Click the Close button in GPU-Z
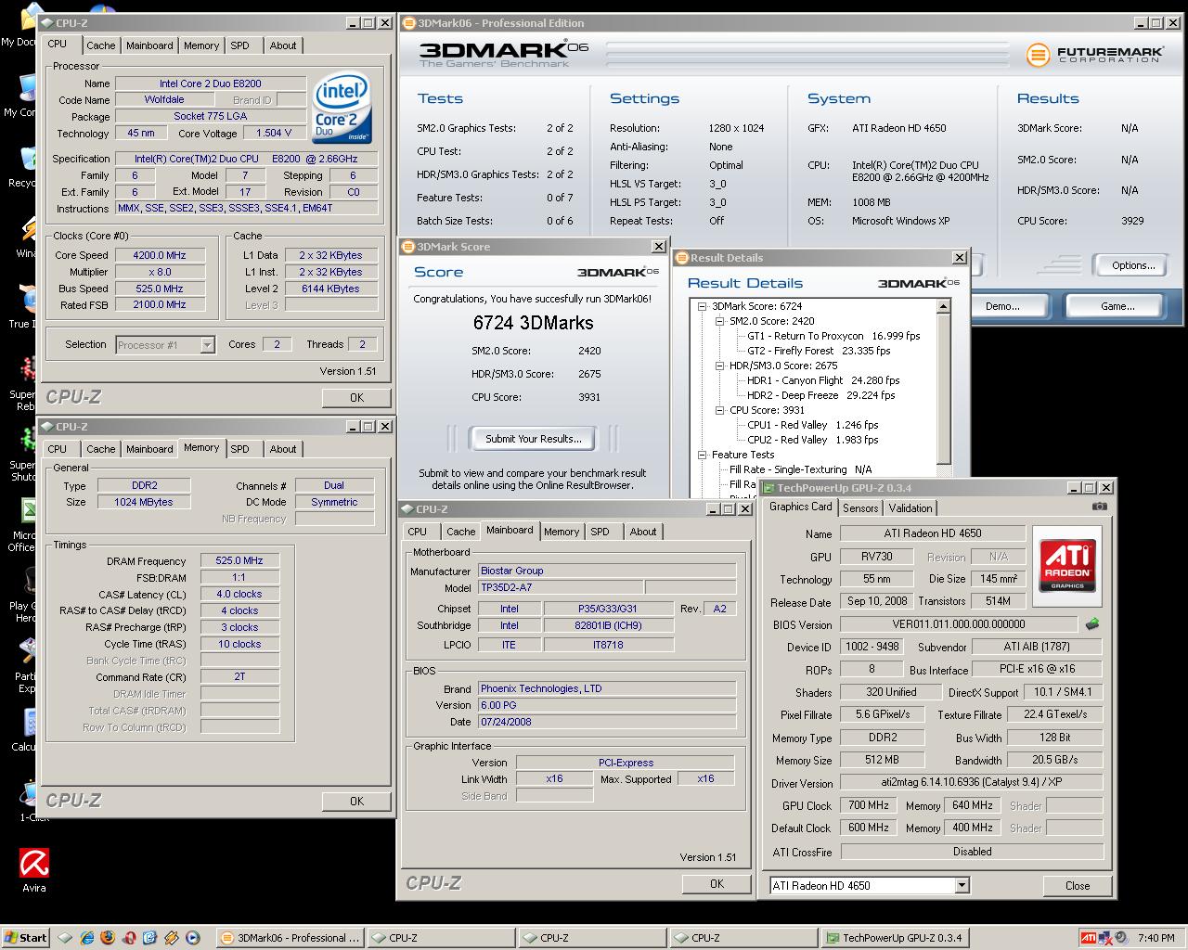 click(x=1078, y=886)
